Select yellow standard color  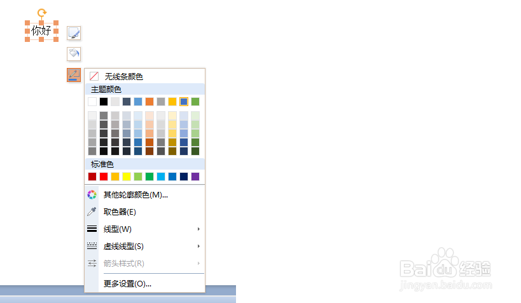(127, 177)
